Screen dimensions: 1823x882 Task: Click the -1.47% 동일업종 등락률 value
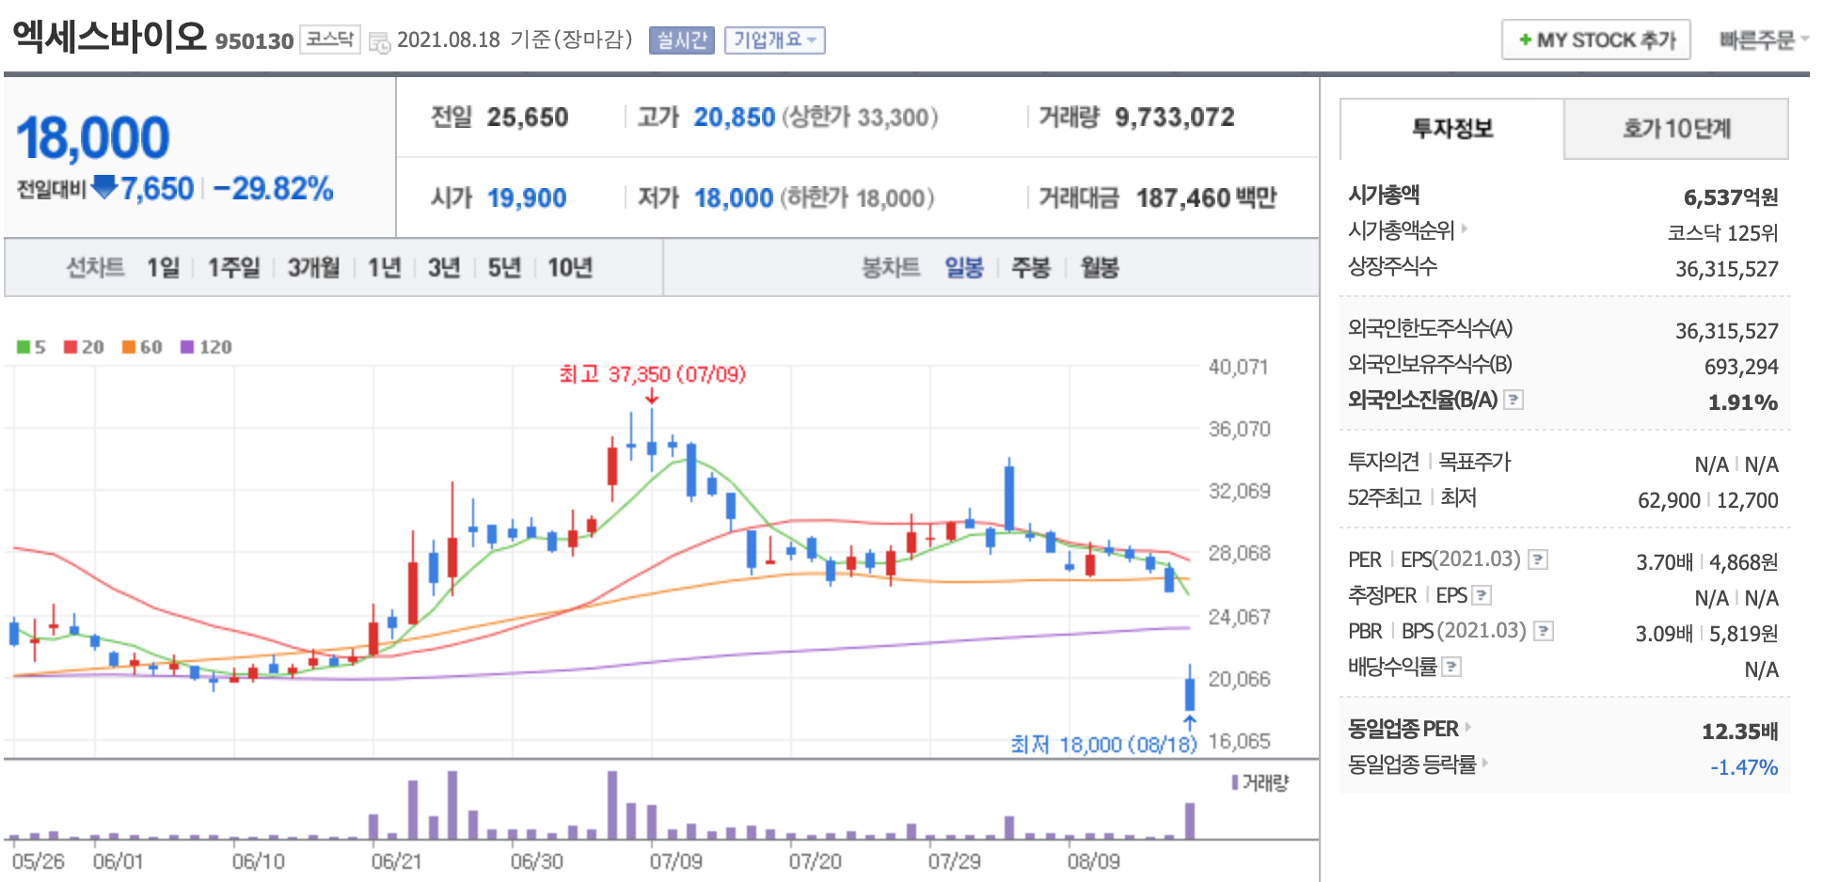tap(1744, 767)
